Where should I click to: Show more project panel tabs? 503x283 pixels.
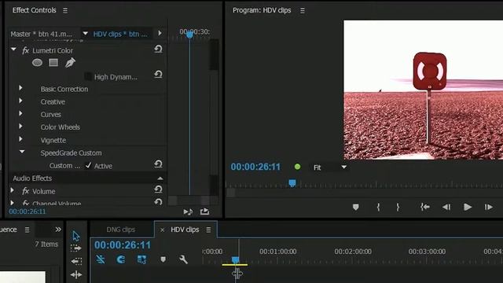point(58,230)
